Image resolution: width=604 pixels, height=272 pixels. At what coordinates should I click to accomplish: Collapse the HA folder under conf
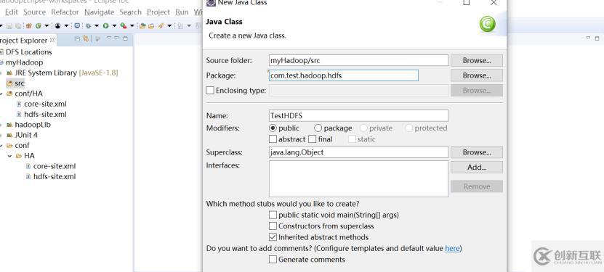(9, 156)
